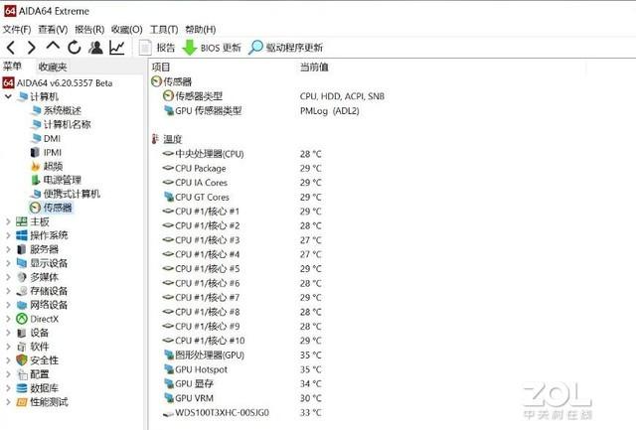636x430 pixels.
Task: Click the DirectX Xbox icon
Action: pyautogui.click(x=22, y=319)
